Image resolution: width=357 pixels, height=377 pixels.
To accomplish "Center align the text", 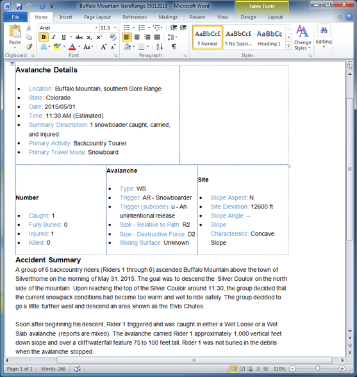I will pyautogui.click(x=137, y=37).
